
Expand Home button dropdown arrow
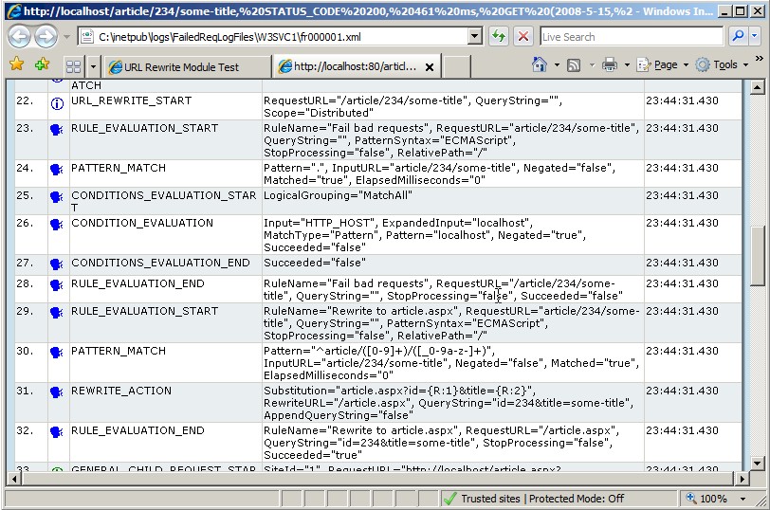point(557,64)
